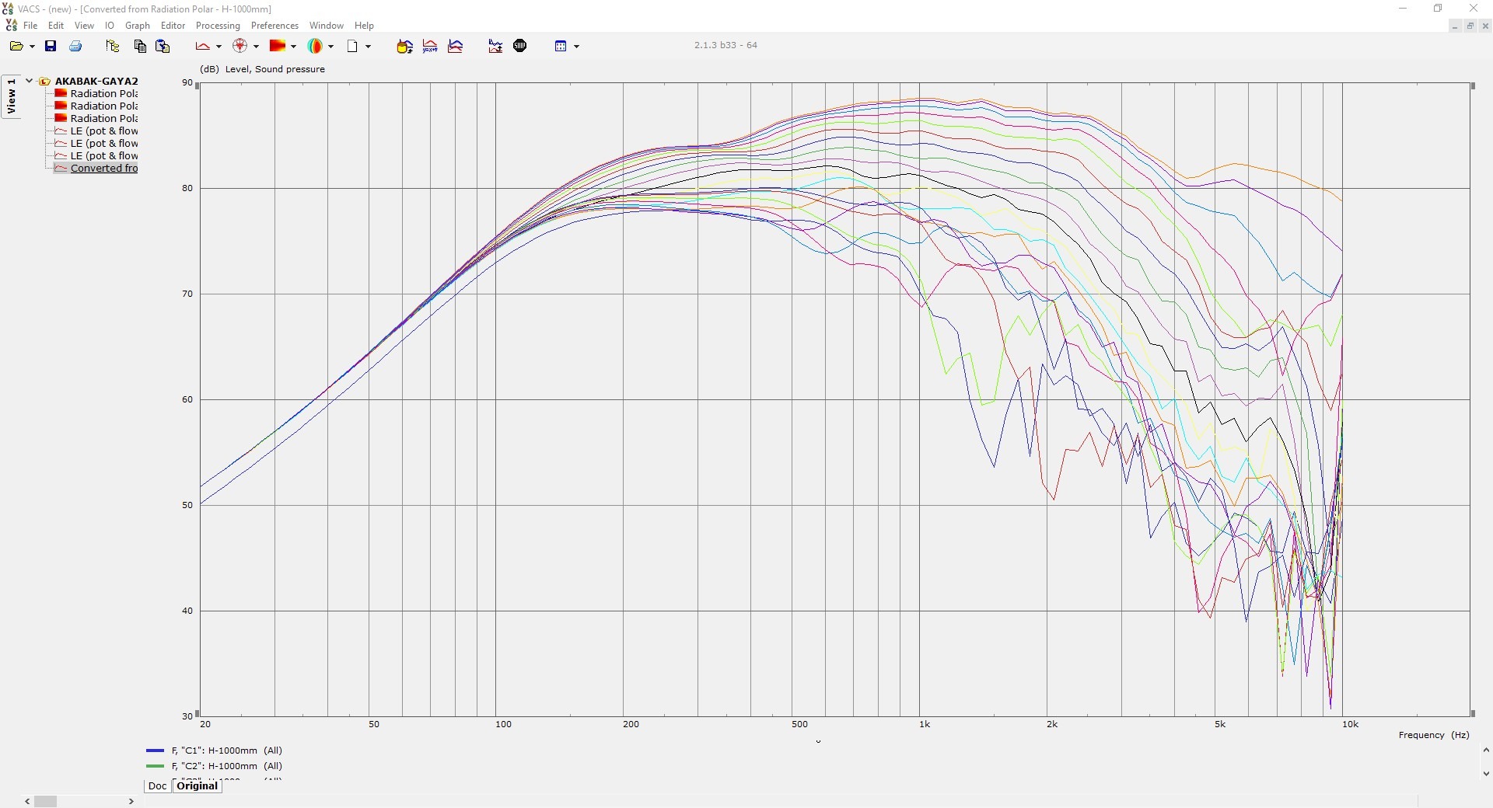Select the AKABAK-GAYA2 project node
Image resolution: width=1493 pixels, height=808 pixels.
coord(96,81)
